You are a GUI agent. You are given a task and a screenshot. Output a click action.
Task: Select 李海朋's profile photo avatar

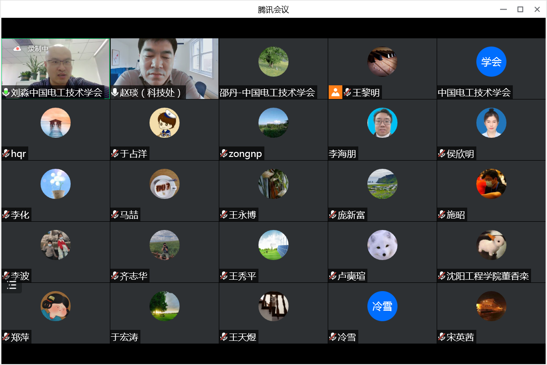[382, 123]
